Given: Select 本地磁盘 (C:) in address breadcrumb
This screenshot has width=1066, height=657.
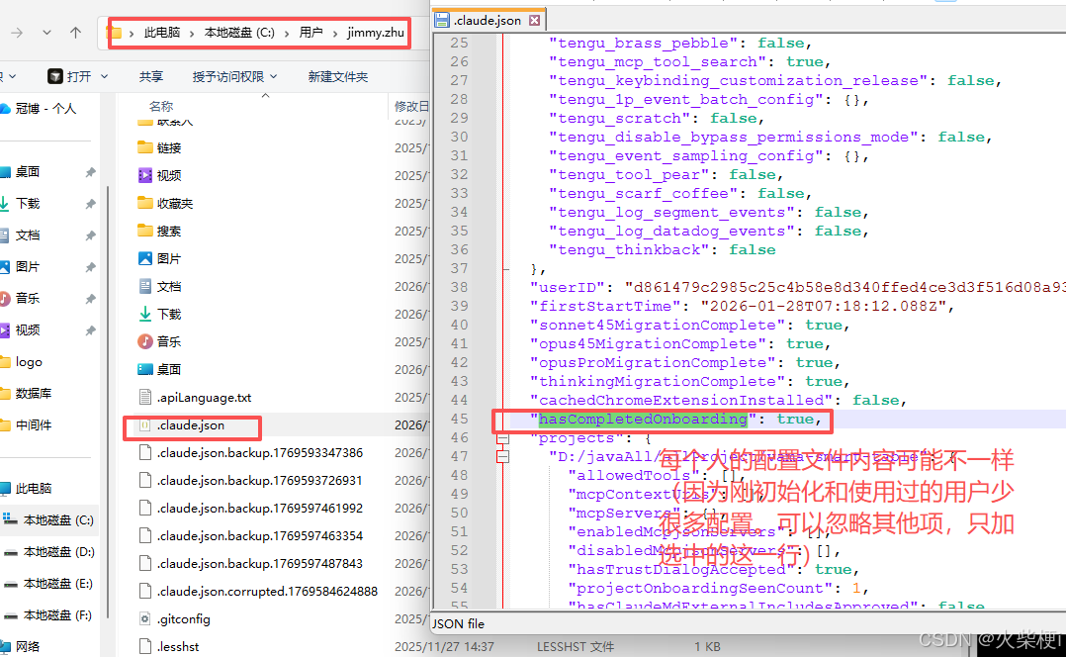Looking at the screenshot, I should [x=239, y=33].
